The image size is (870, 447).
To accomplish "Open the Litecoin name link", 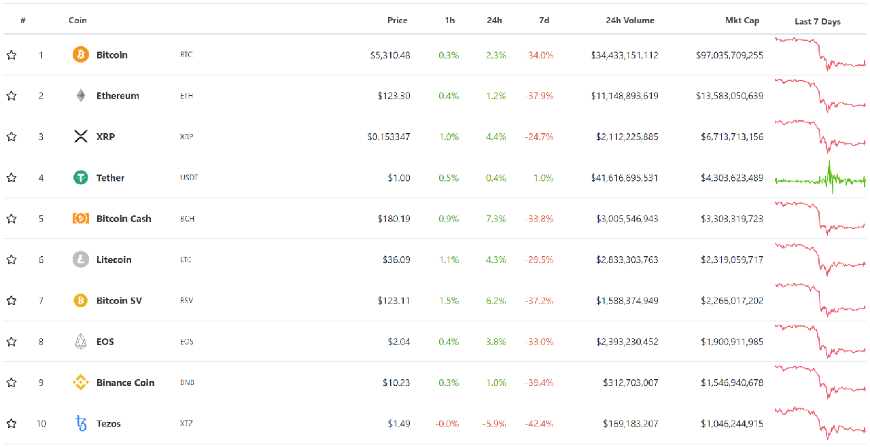I will tap(114, 260).
